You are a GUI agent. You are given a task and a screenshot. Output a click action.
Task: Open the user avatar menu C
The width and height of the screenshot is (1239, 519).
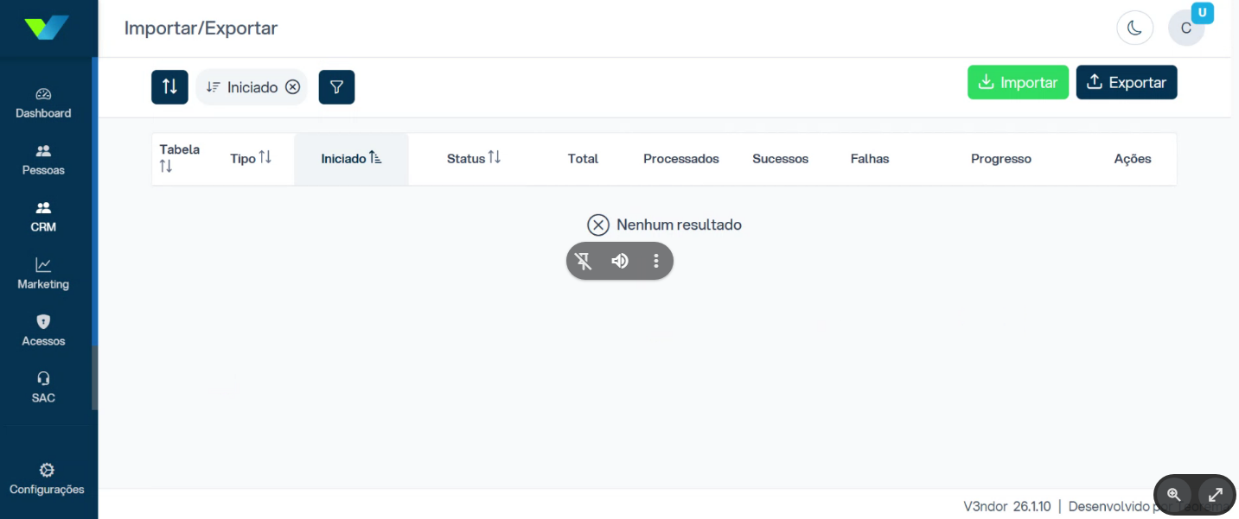point(1186,28)
